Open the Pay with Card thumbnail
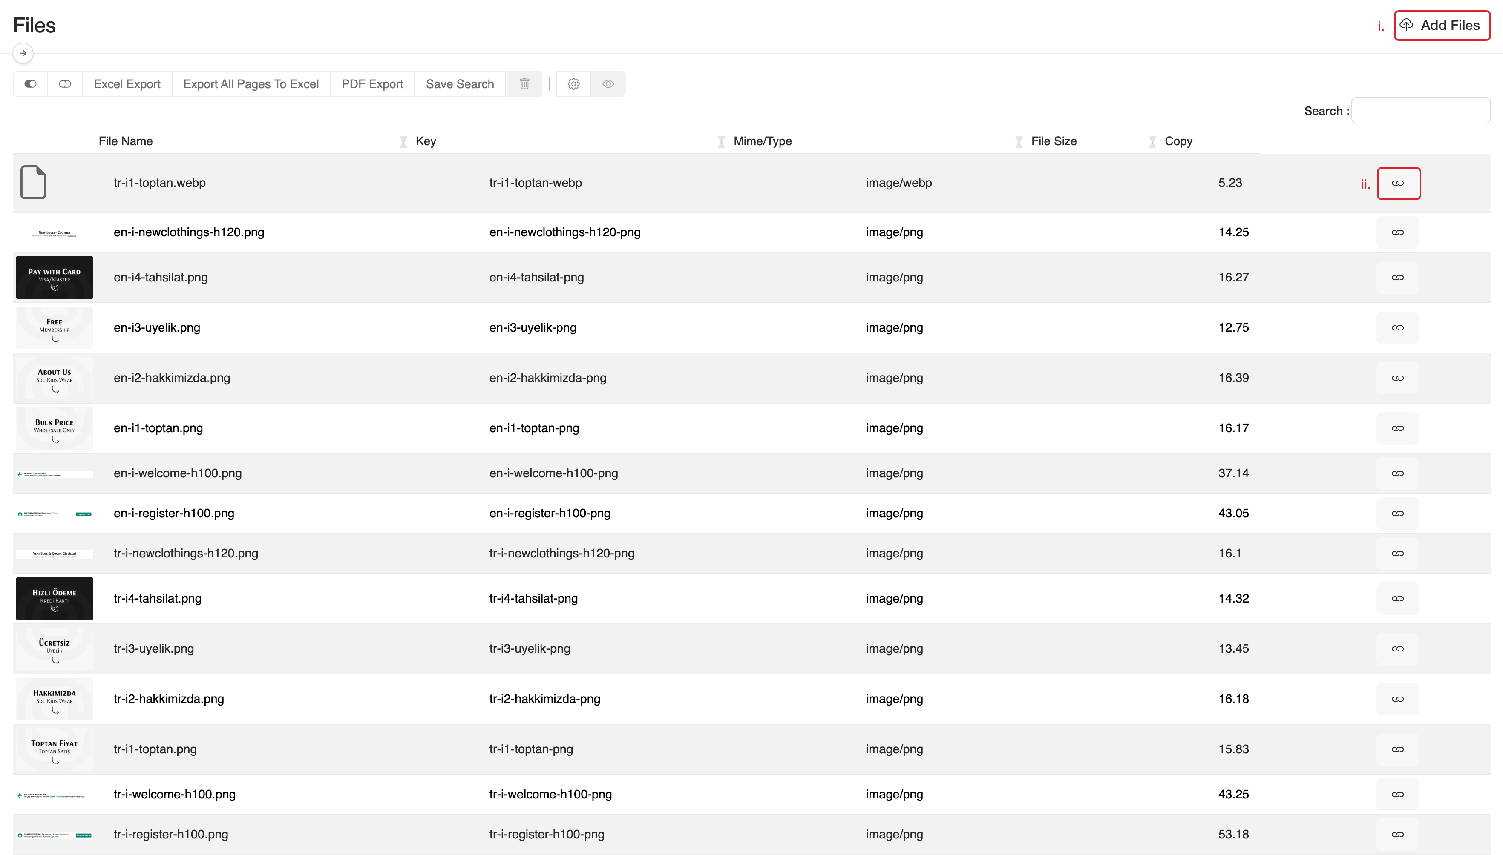Screen dimensions: 1503x855 click(54, 278)
